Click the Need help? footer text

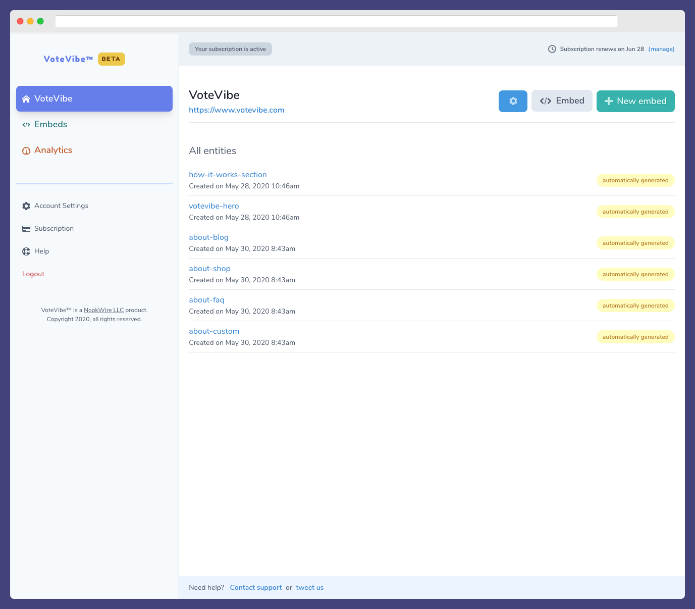pyautogui.click(x=206, y=587)
